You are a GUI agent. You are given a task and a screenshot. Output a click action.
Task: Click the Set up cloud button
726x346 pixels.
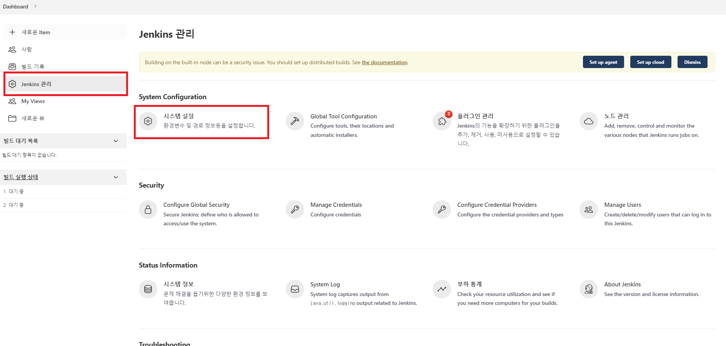point(650,62)
